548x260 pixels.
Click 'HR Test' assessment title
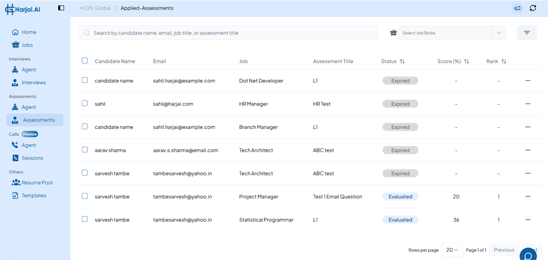[322, 104]
